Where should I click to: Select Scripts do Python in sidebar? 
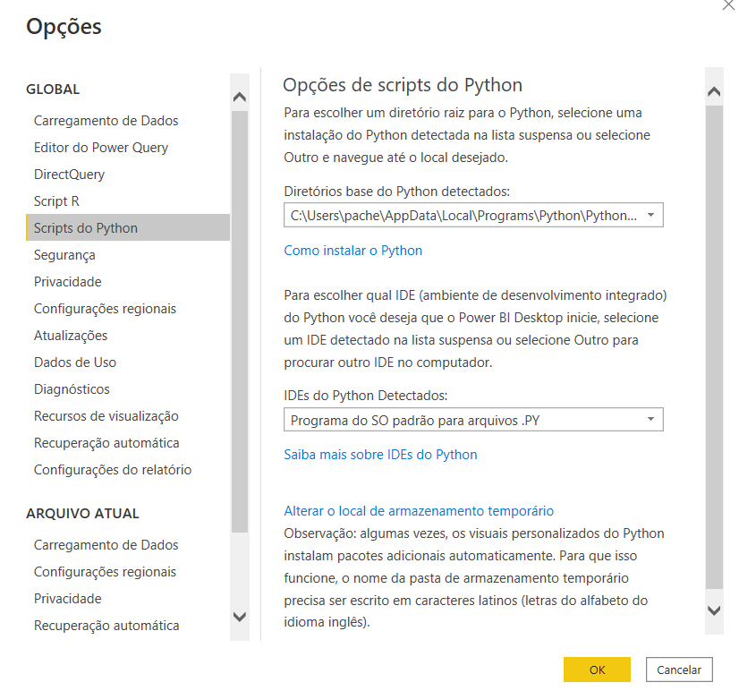(128, 228)
